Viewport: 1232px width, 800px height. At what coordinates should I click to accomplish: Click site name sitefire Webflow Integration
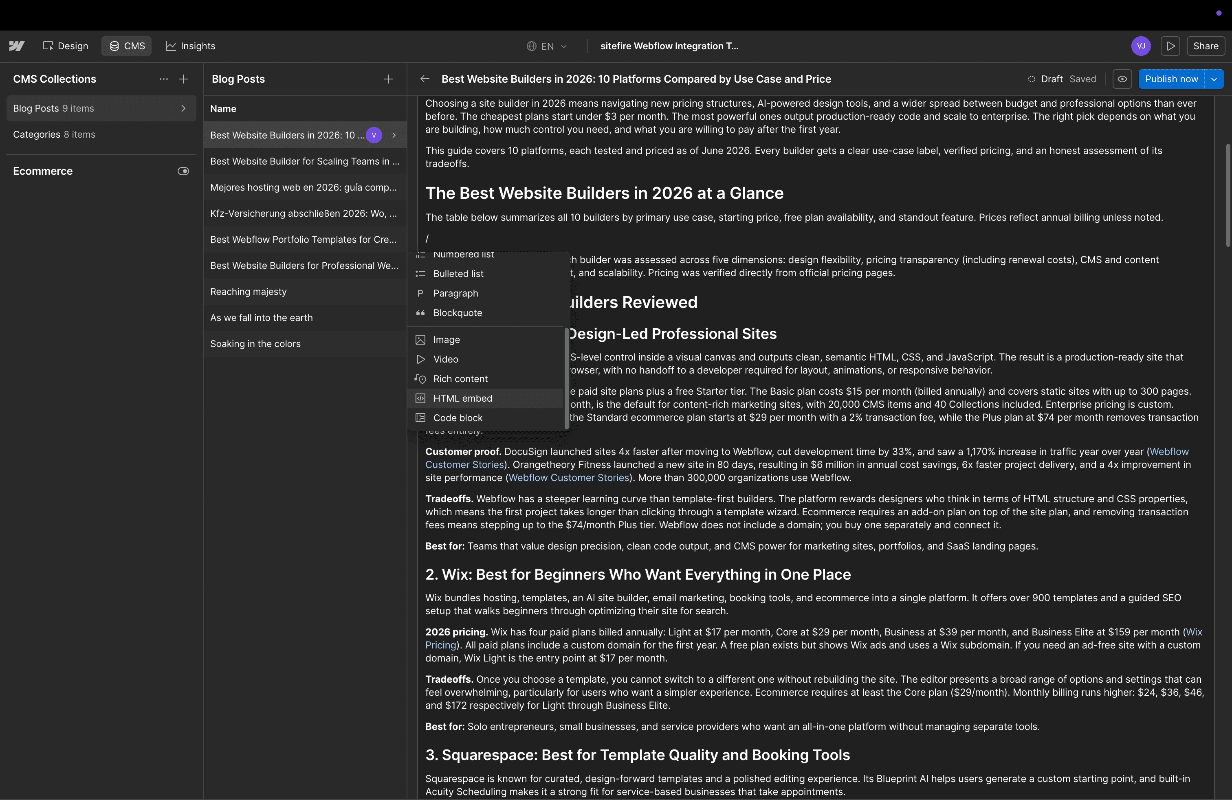669,46
